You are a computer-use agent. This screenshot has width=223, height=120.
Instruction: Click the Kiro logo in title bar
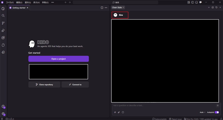click(2, 2)
